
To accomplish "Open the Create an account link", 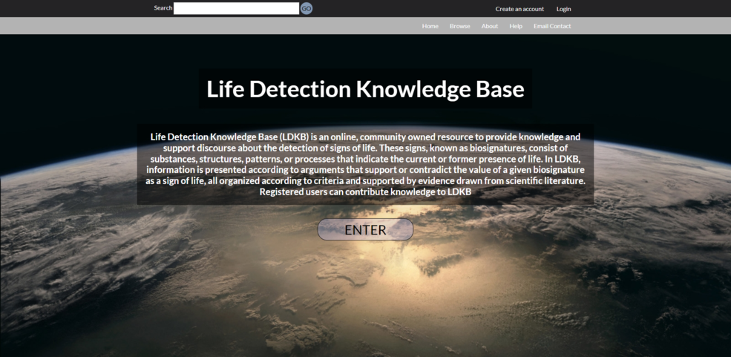I will point(519,9).
